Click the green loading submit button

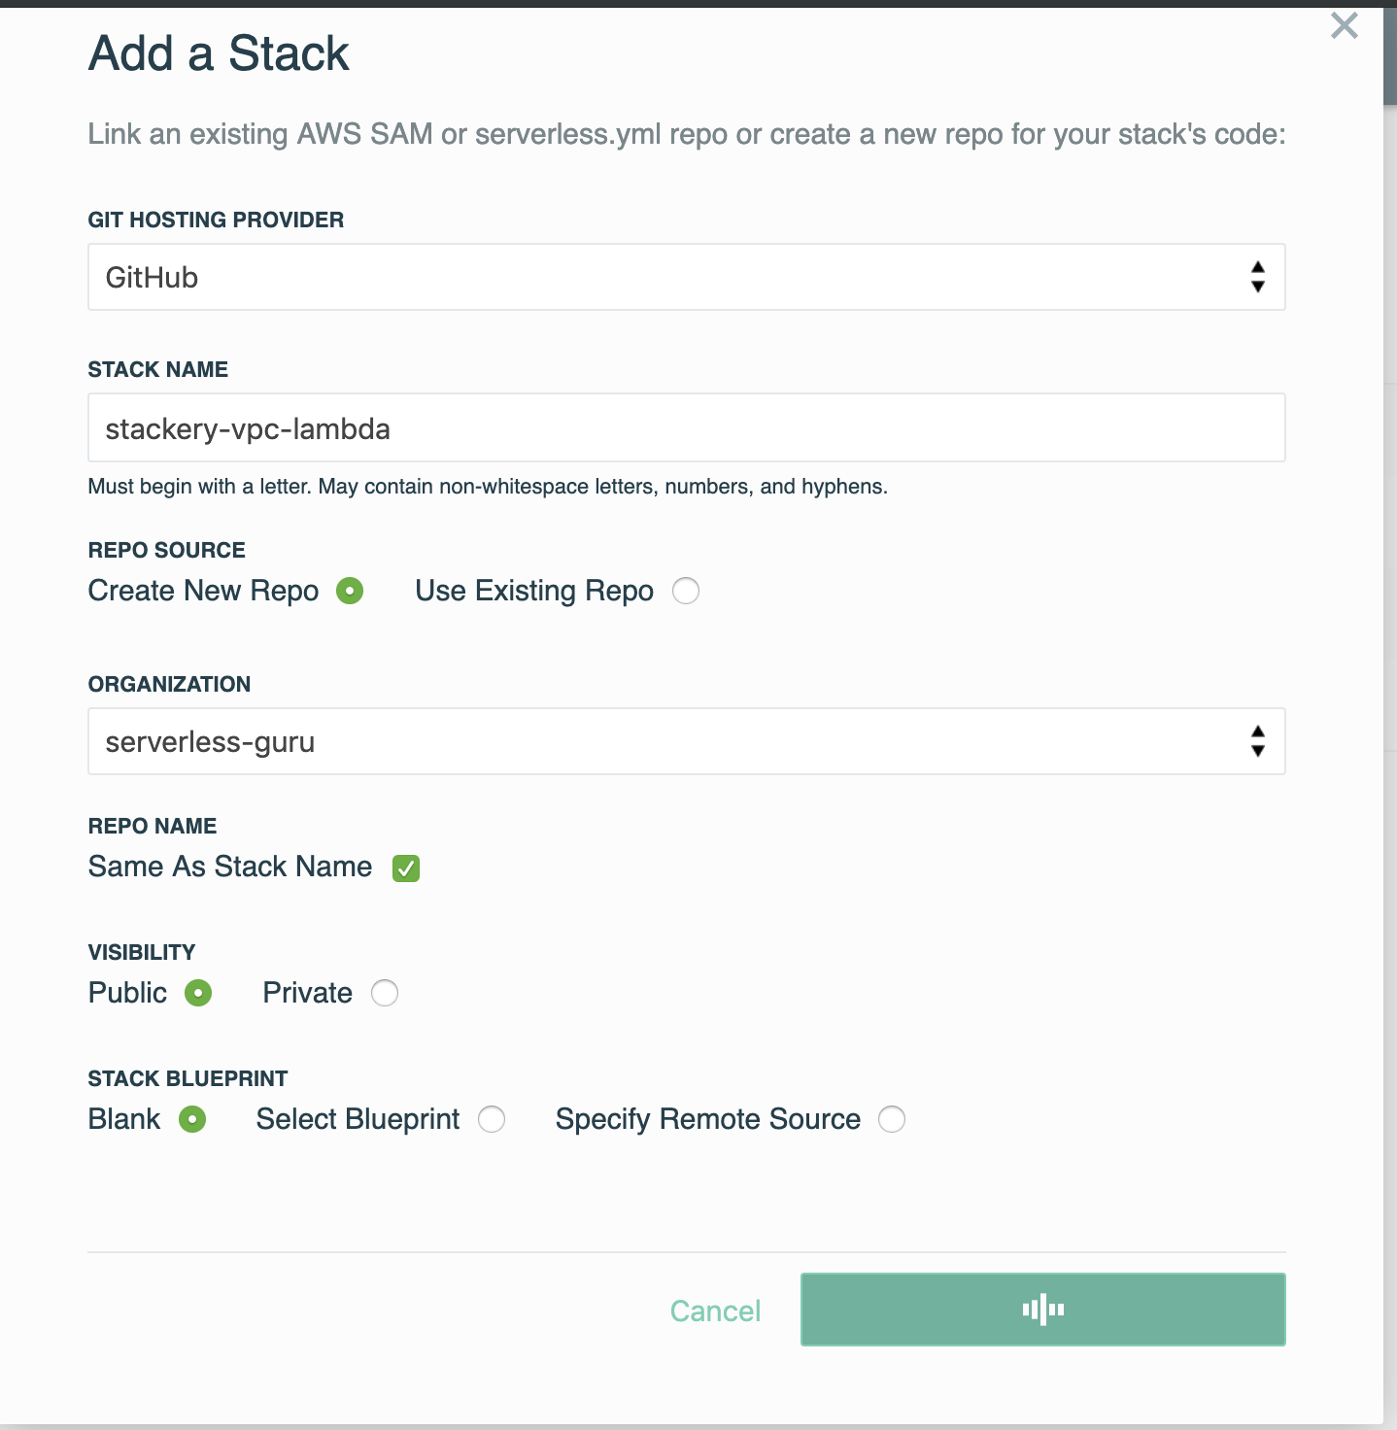1042,1310
